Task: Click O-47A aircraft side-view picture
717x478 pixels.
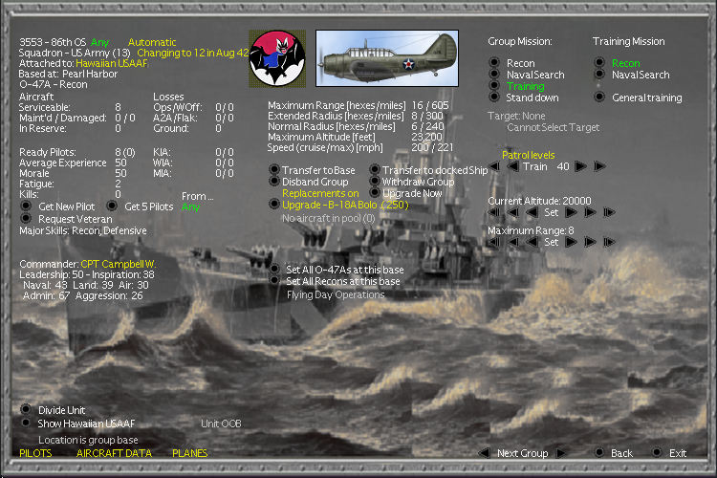Action: [387, 58]
